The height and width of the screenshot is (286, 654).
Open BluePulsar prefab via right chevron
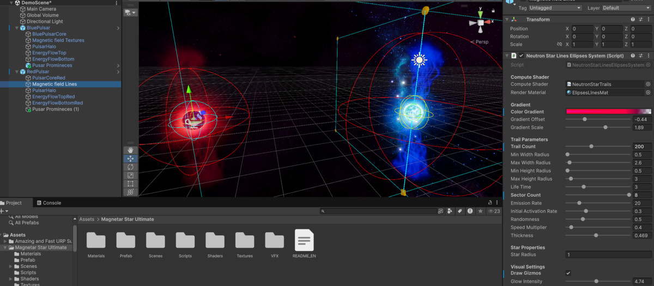(x=118, y=28)
